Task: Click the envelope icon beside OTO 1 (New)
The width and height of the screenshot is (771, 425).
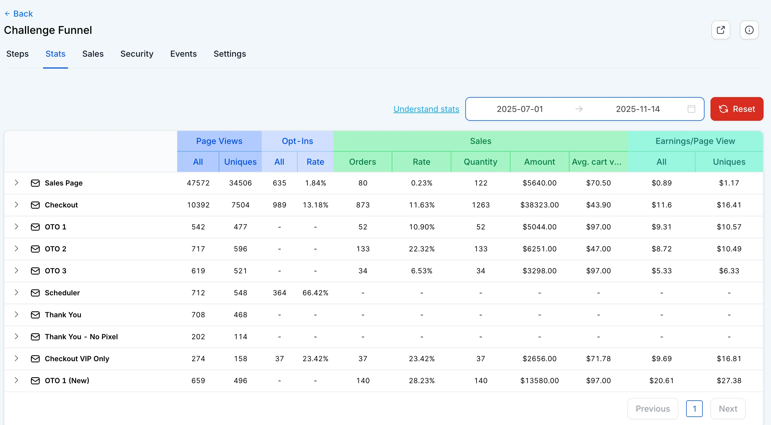Action: coord(35,381)
